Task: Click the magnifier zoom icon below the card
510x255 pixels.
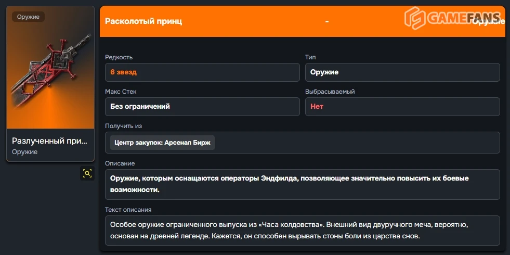Action: 87,173
